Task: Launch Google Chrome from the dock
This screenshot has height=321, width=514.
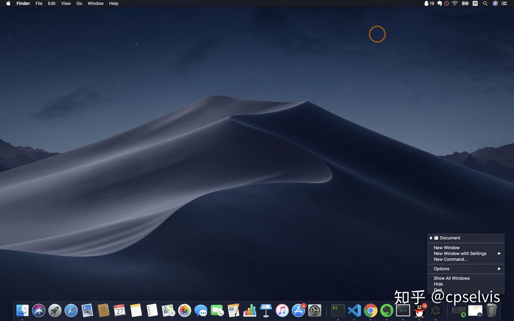Action: [371, 311]
